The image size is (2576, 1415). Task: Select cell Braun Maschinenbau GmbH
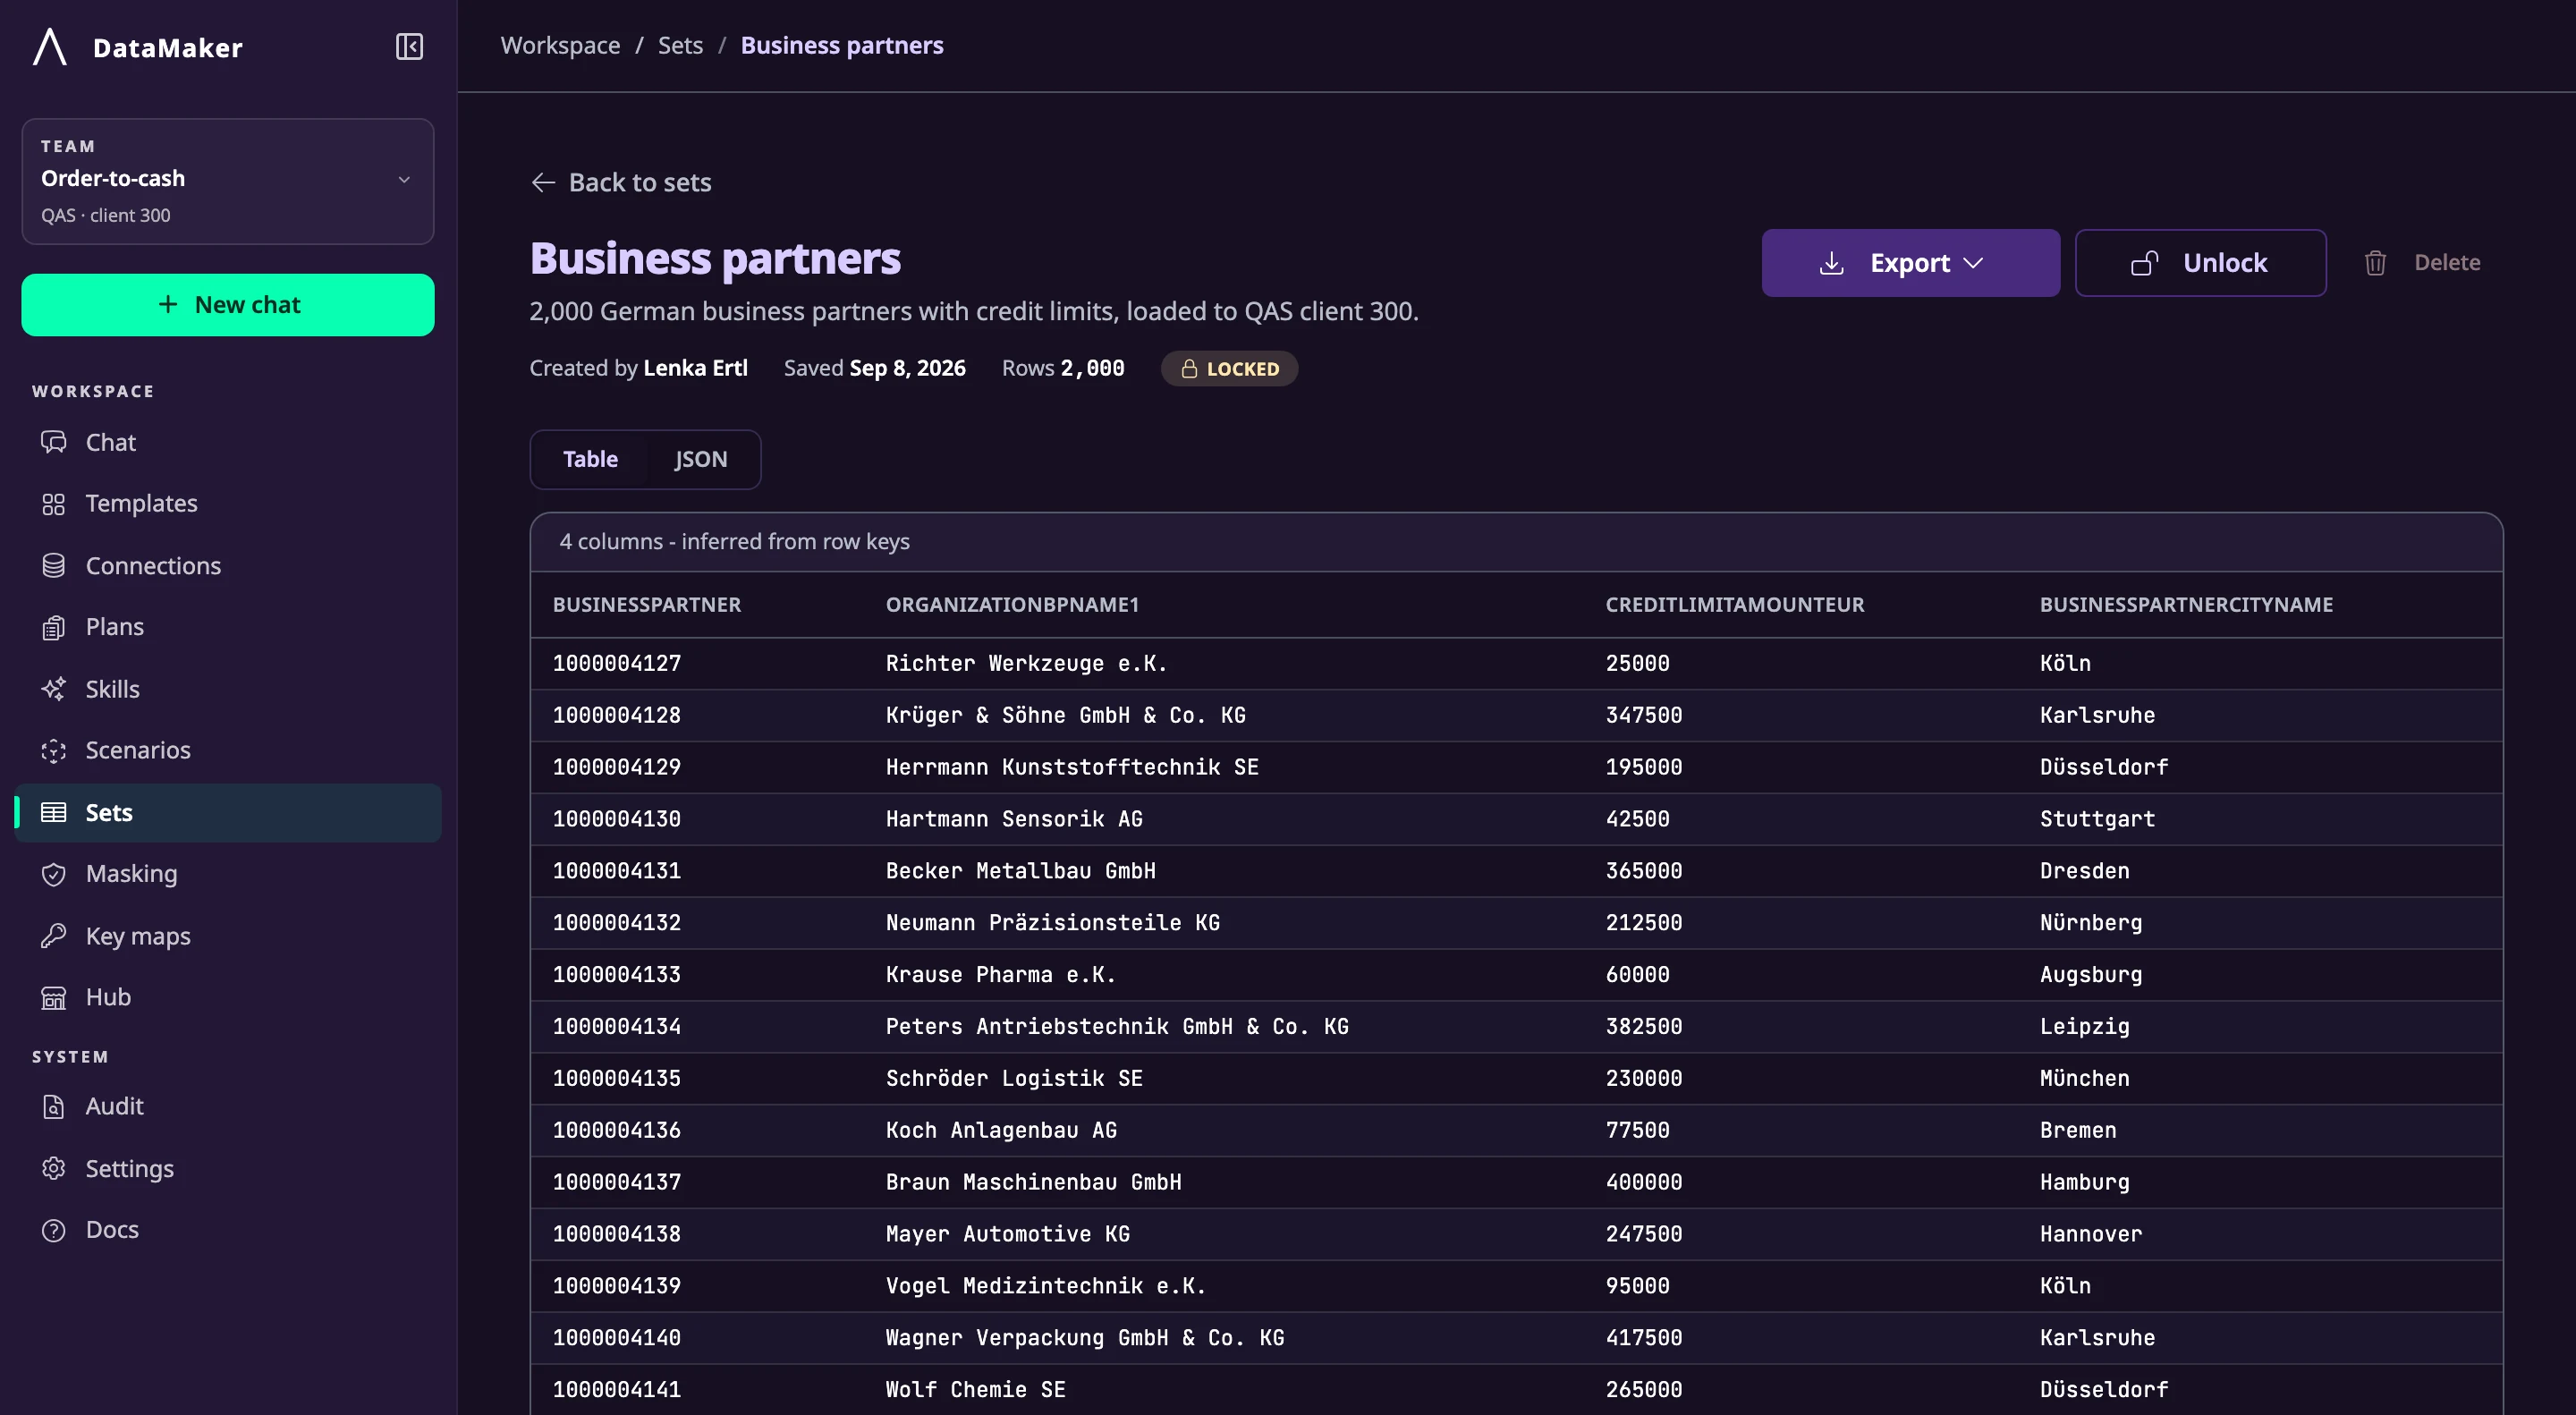point(1034,1182)
